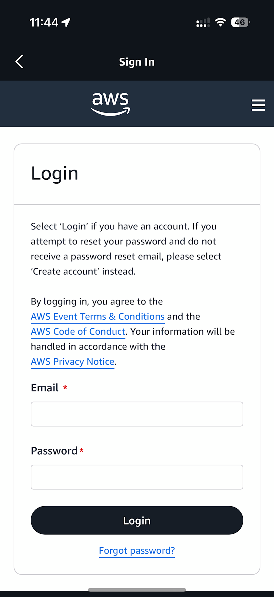Viewport: 274px width, 597px height.
Task: Tap the home indicator bar
Action: tap(137, 590)
